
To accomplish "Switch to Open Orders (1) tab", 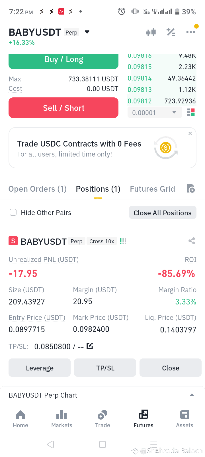I will (x=38, y=189).
